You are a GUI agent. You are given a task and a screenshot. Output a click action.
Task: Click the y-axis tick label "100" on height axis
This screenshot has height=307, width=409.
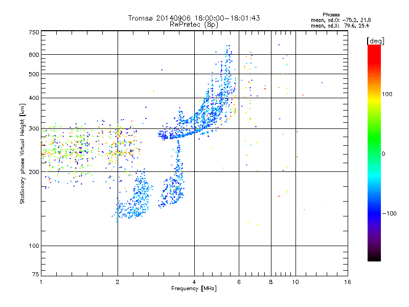coord(34,246)
